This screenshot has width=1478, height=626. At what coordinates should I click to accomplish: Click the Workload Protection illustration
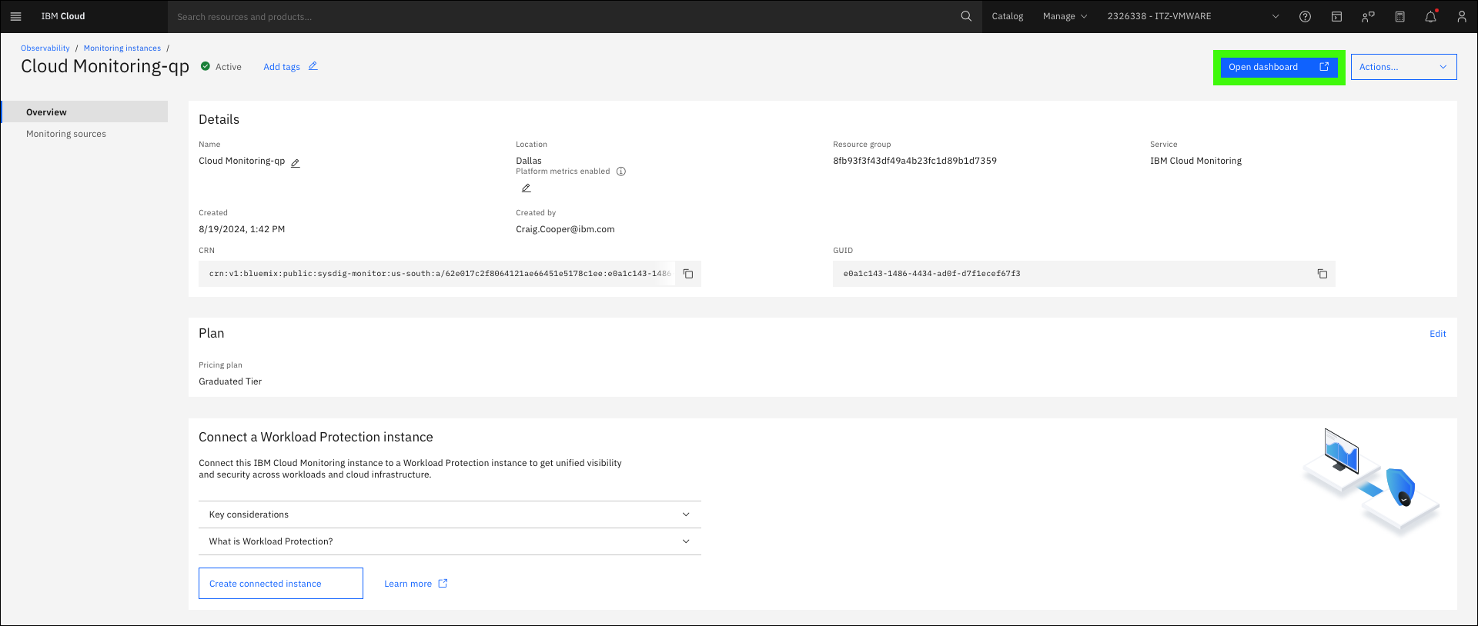(x=1371, y=481)
